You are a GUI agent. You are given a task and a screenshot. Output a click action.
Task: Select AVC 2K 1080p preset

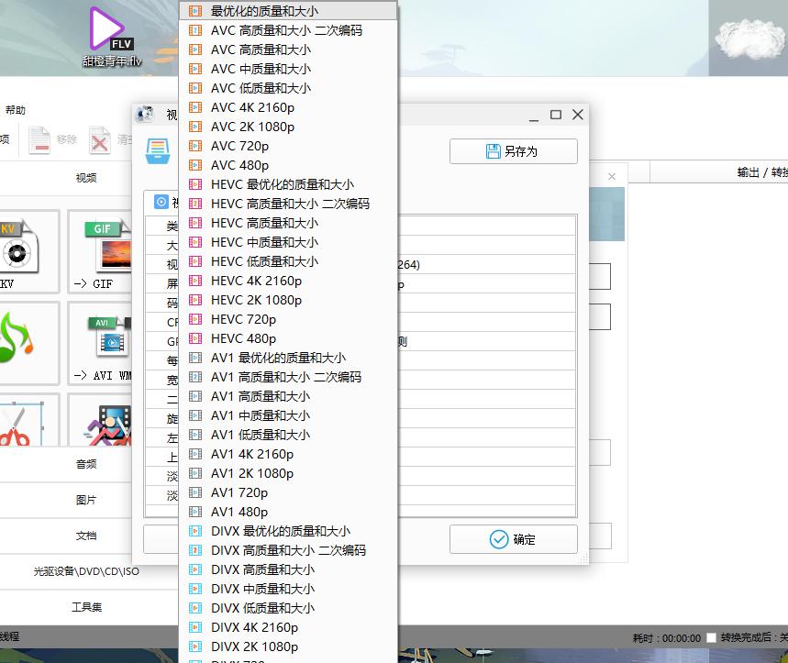(x=288, y=127)
